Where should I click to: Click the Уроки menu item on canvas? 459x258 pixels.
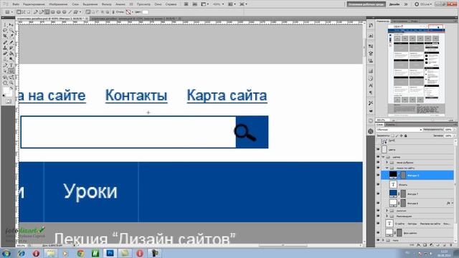coord(90,191)
